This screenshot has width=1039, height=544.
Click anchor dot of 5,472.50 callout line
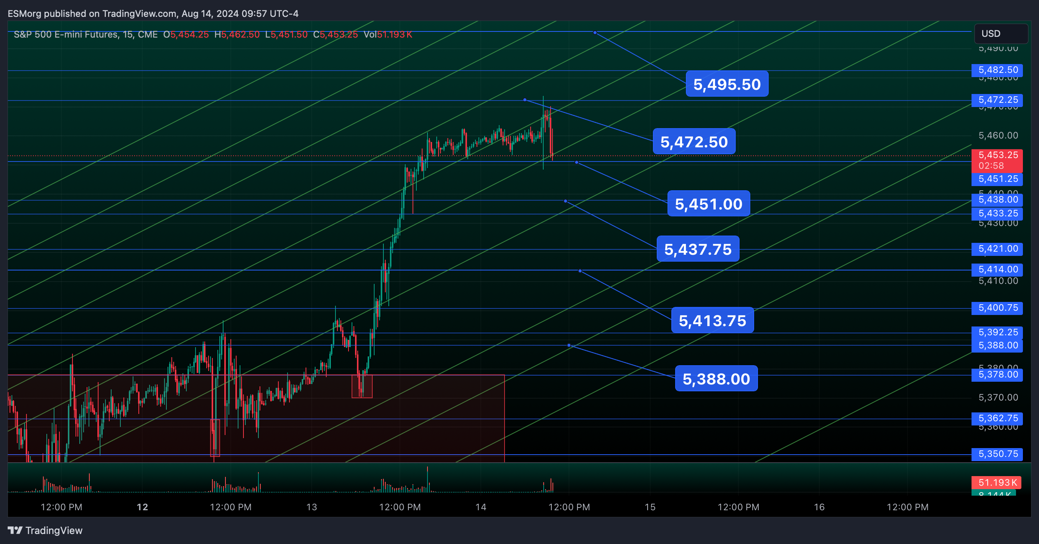tap(525, 100)
